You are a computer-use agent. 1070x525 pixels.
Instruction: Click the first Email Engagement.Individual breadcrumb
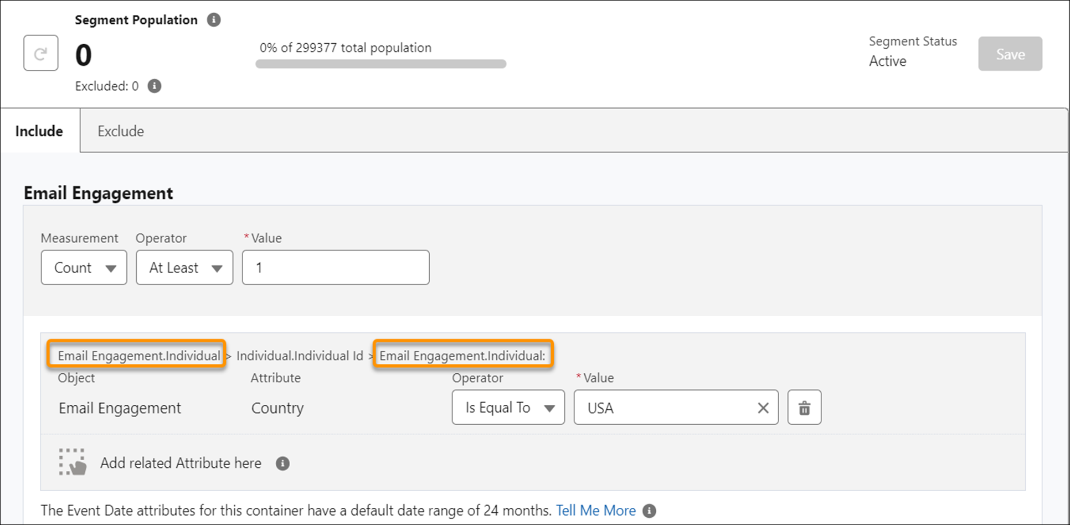coord(139,356)
